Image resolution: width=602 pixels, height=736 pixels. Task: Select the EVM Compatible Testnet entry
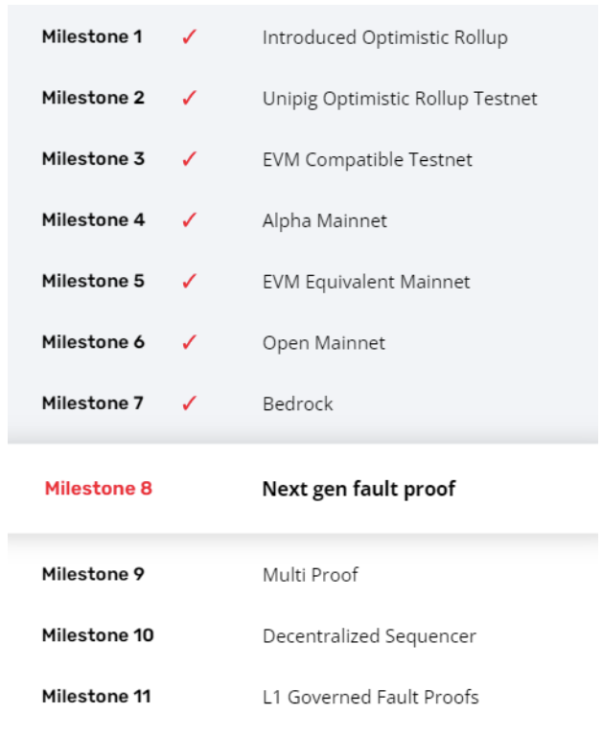(367, 160)
